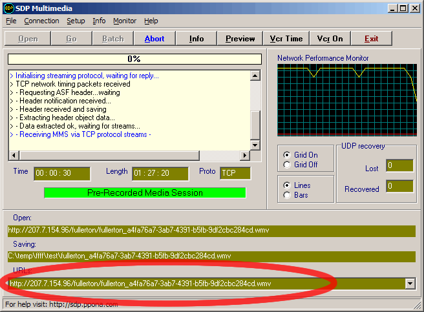Viewport: 424px width, 312px height.
Task: Click the Preview toolbar button
Action: coord(240,39)
